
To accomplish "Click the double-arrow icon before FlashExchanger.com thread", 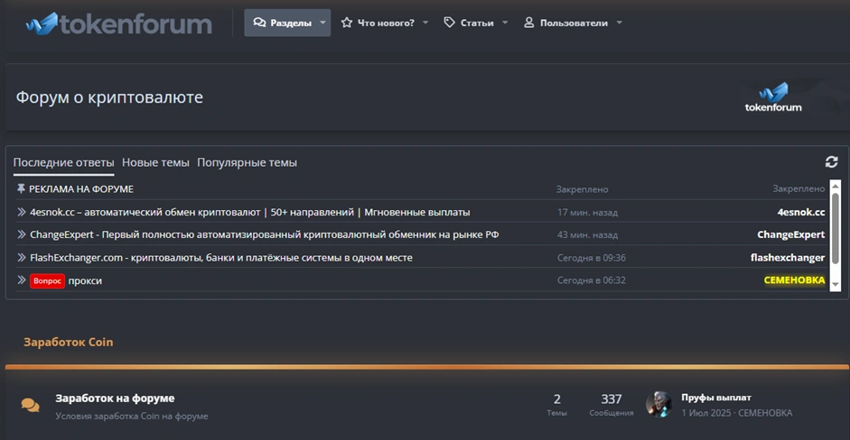I will click(22, 258).
